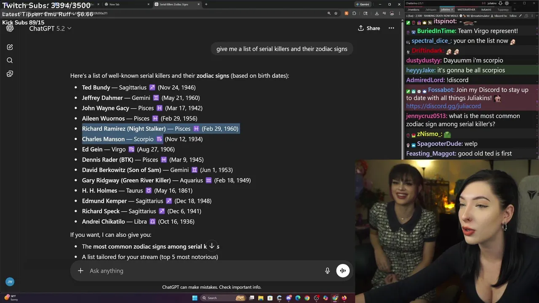The width and height of the screenshot is (539, 303).
Task: Start voice mode with waveform button
Action: pyautogui.click(x=343, y=271)
